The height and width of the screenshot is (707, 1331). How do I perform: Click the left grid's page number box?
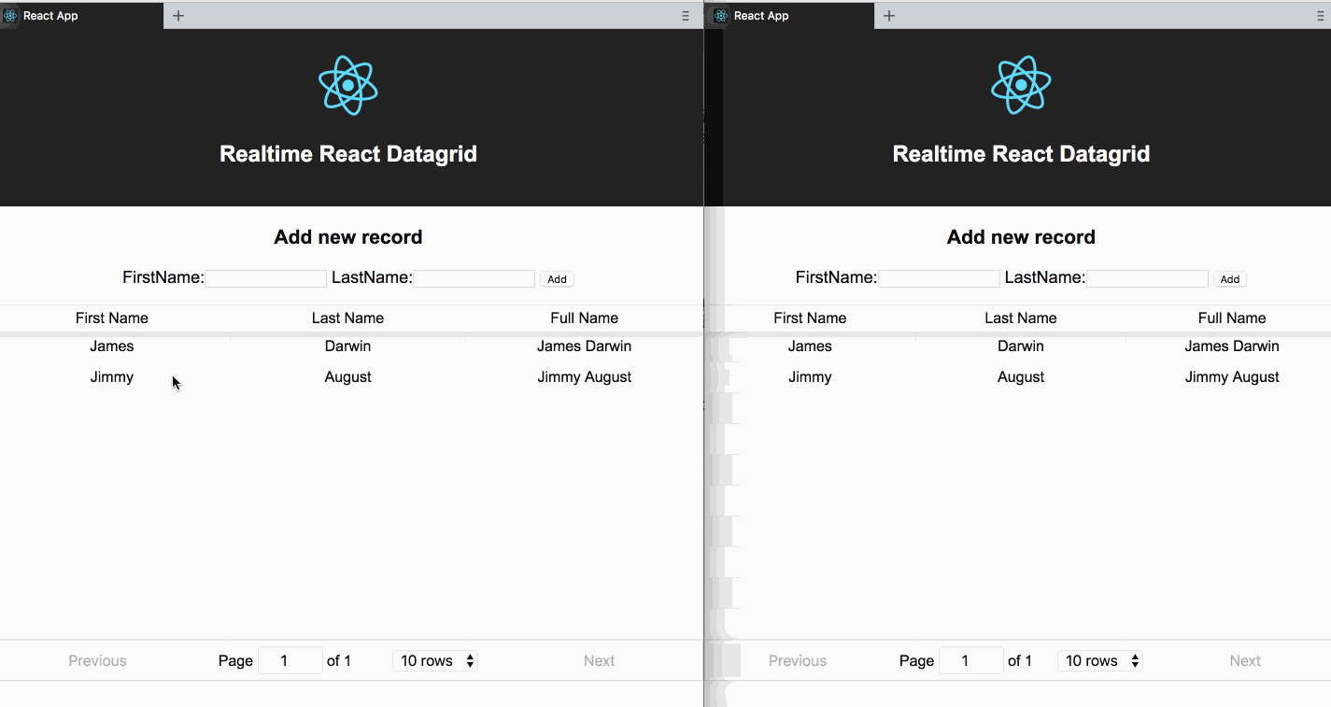(290, 660)
